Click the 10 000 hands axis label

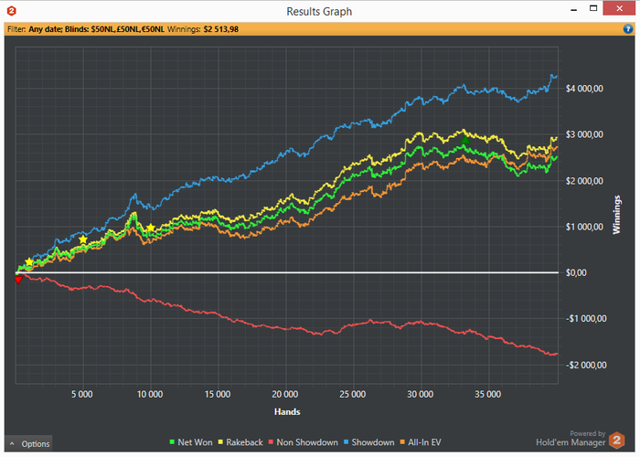coord(150,394)
